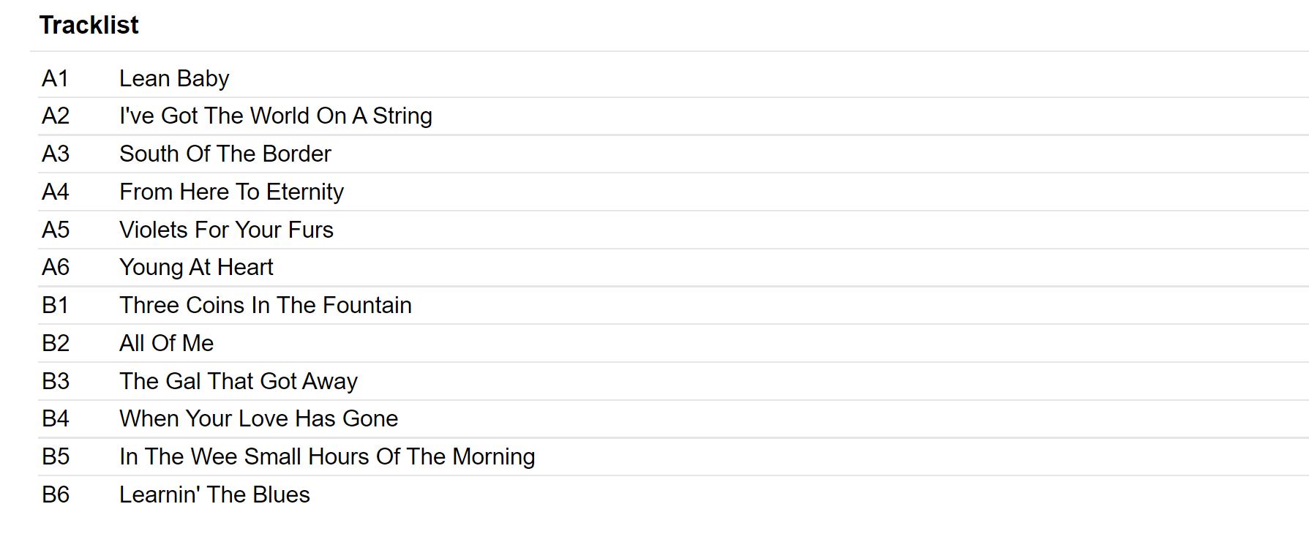Viewport: 1309px width, 542px height.
Task: Click track position label A2
Action: point(56,116)
